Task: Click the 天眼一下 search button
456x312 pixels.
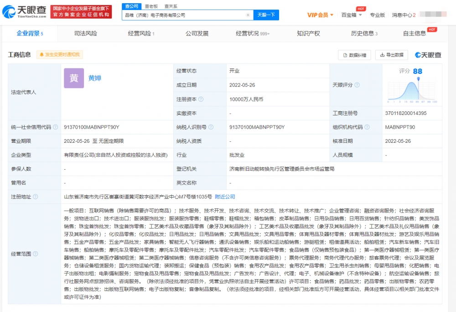Action: pyautogui.click(x=266, y=15)
